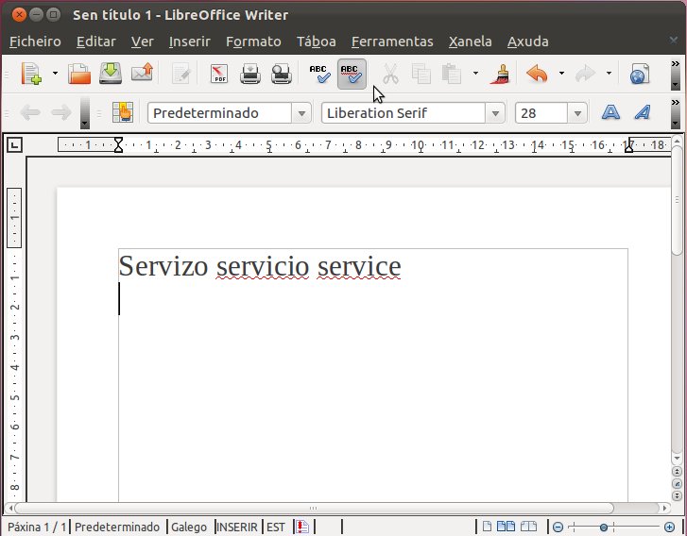Click the navigate Back arrow
687x536 pixels.
click(x=30, y=113)
